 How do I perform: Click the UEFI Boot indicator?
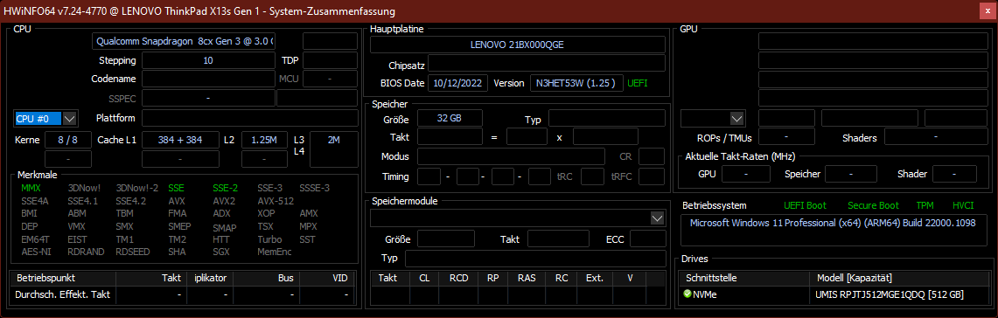(806, 205)
